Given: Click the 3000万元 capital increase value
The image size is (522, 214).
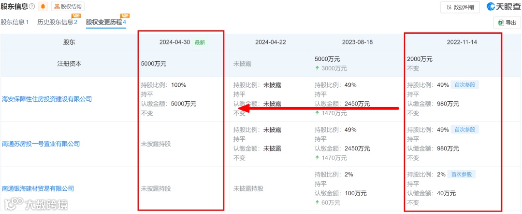Looking at the screenshot, I should [x=334, y=68].
